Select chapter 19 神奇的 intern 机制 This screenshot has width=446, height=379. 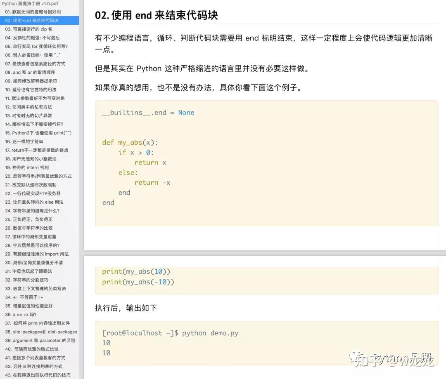[x=37, y=167]
